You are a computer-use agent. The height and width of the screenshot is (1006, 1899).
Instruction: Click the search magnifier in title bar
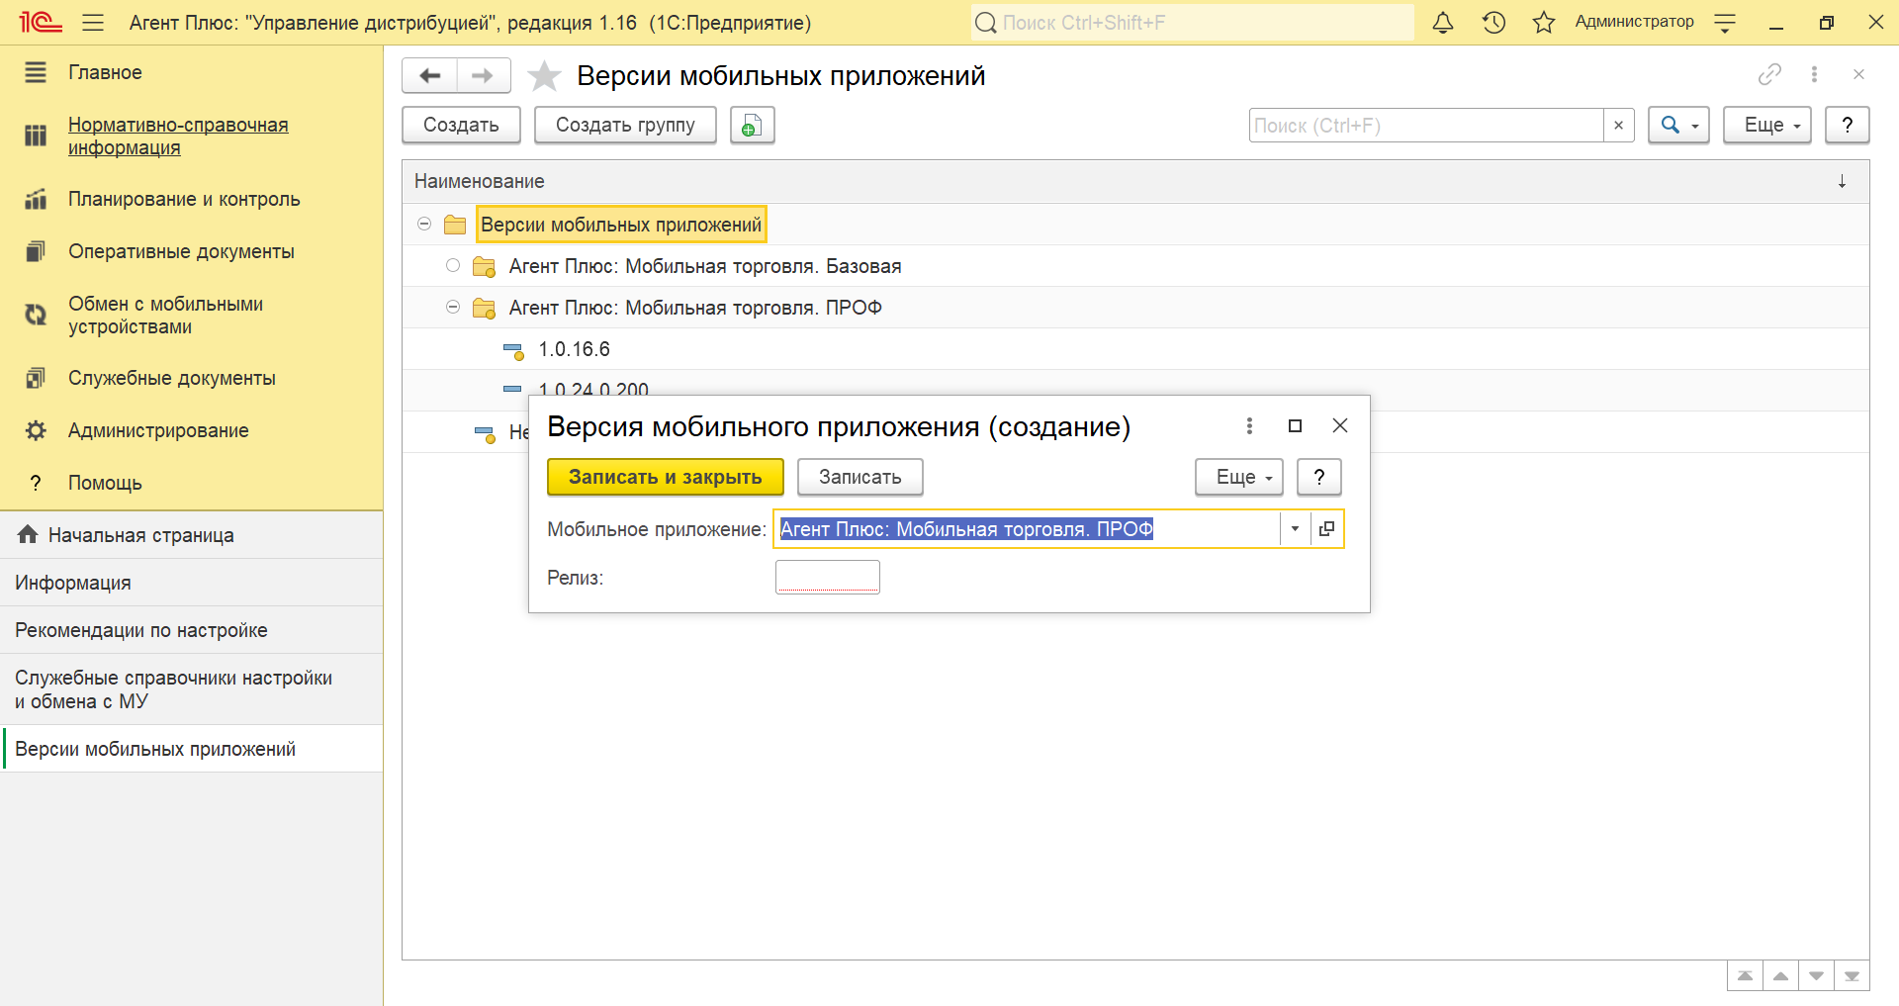(x=985, y=23)
